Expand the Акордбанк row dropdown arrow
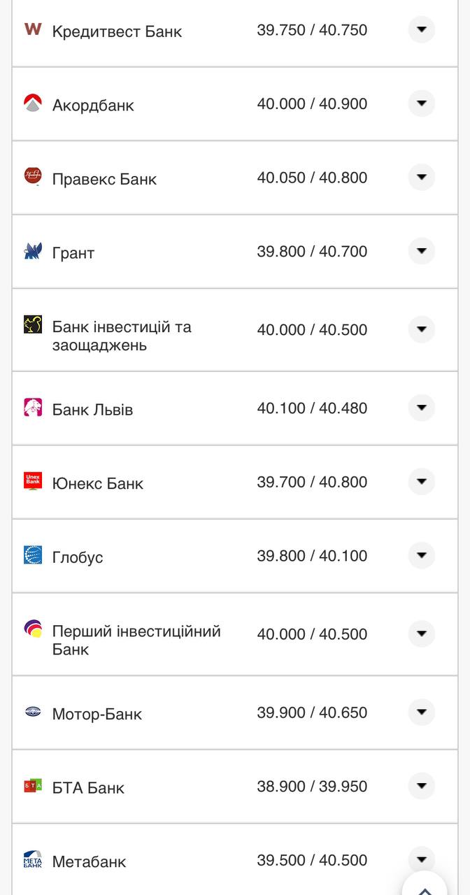The width and height of the screenshot is (470, 895). [421, 103]
